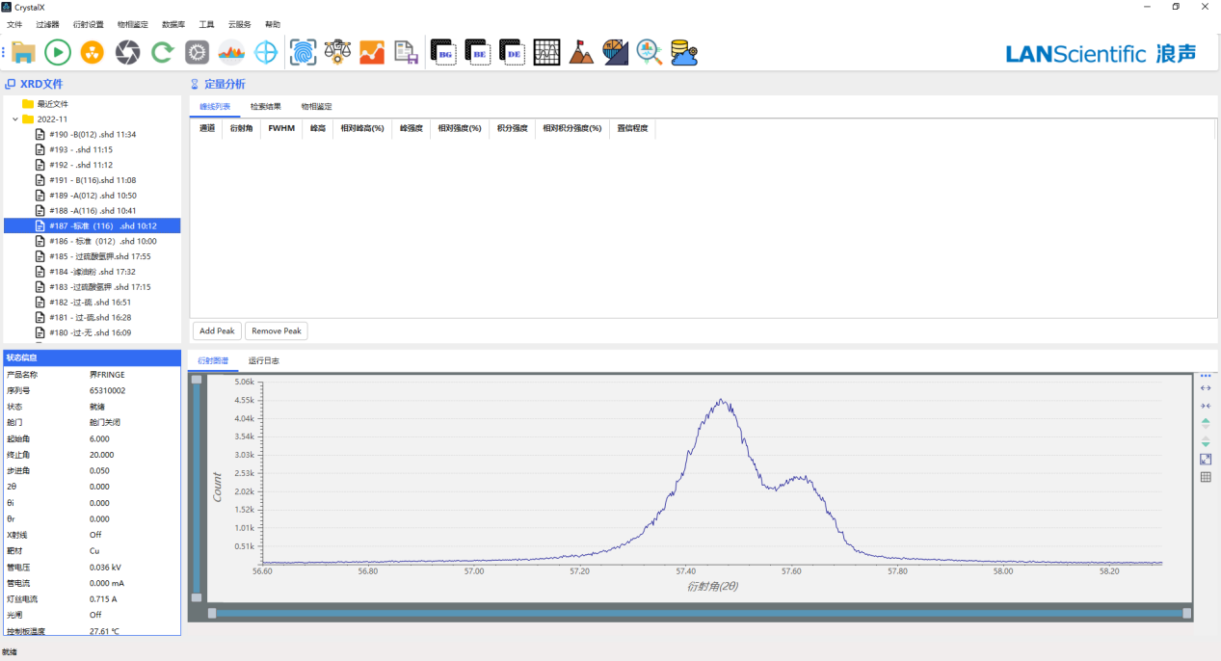Click the fingerprint phase identification icon
This screenshot has height=661, width=1221.
coord(304,53)
